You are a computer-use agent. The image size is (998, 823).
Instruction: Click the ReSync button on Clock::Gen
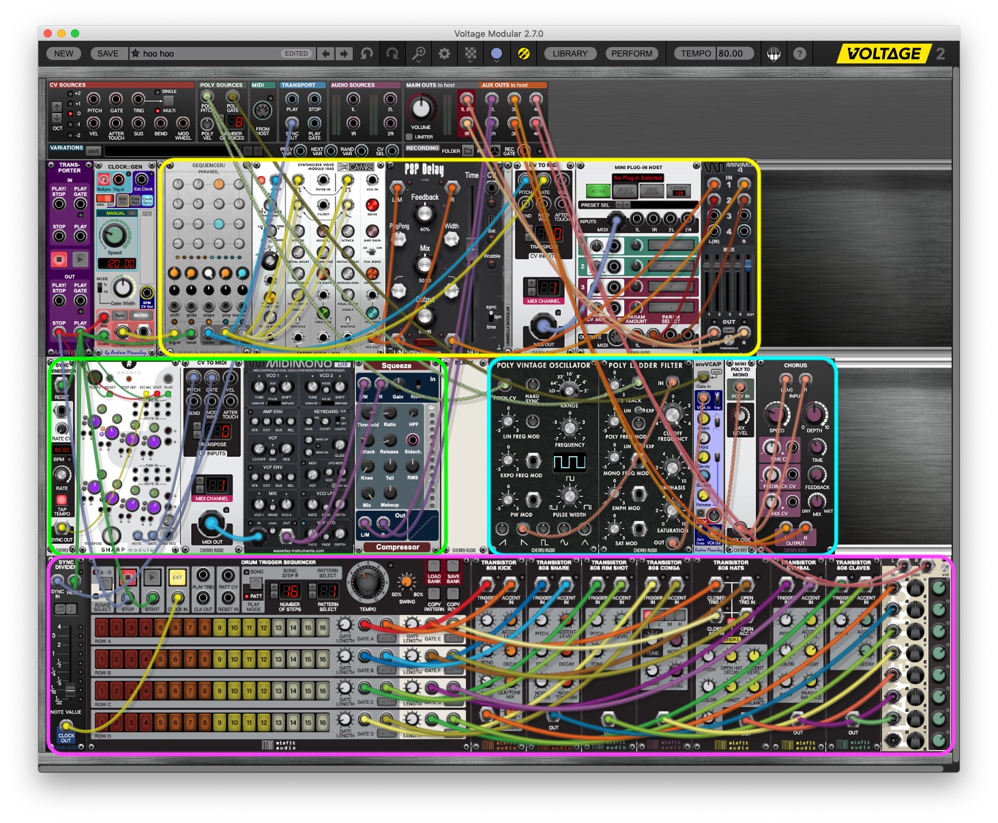(104, 180)
